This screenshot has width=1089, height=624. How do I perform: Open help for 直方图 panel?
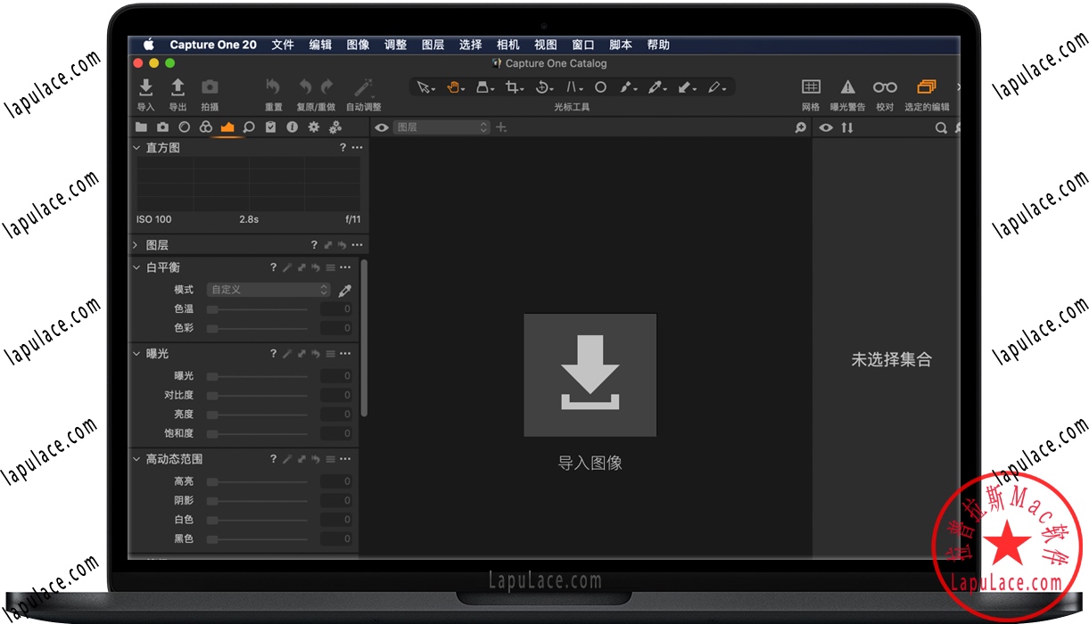tap(342, 148)
